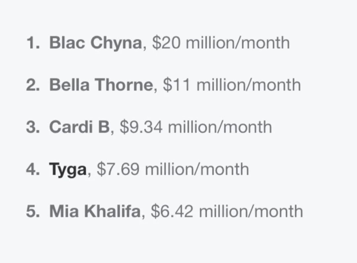Click "million/month" in the Mia Khalifa row

tap(251, 212)
